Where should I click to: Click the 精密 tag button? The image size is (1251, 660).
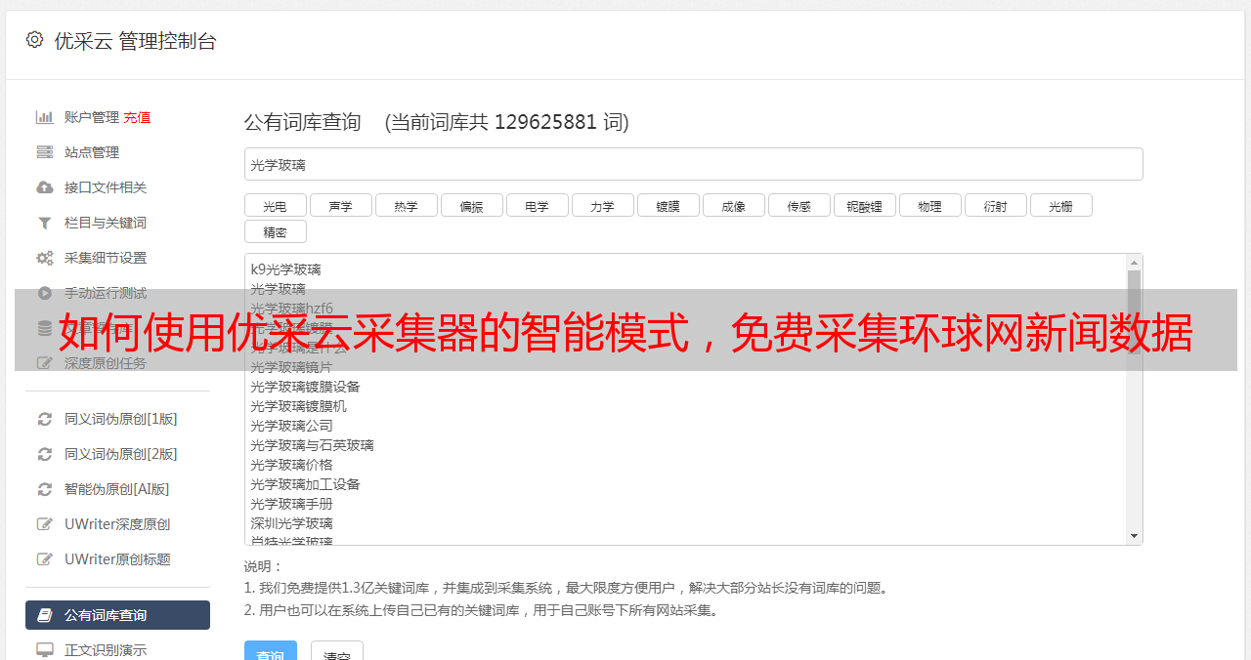pyautogui.click(x=276, y=232)
